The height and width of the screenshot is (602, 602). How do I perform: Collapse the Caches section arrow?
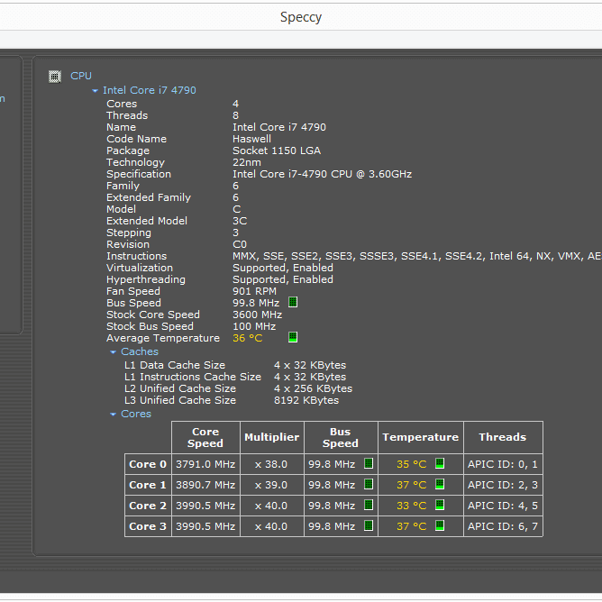113,351
